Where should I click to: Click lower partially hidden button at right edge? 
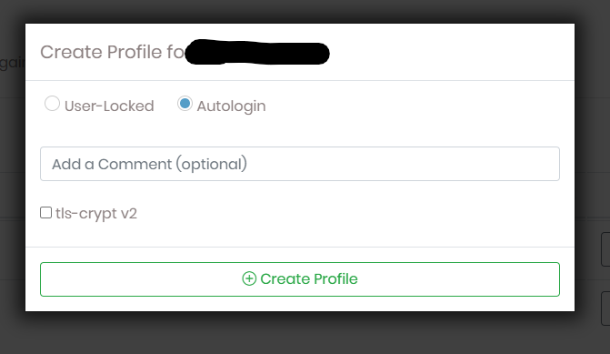point(605,308)
